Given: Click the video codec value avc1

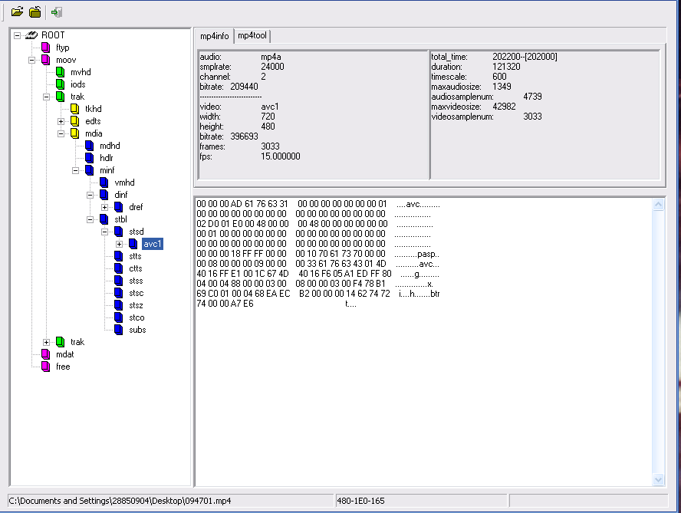Looking at the screenshot, I should [270, 107].
